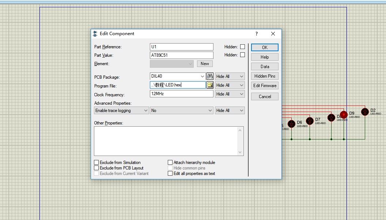Browse for program file folder icon
Viewport: 386px width, 220px height.
[x=210, y=85]
